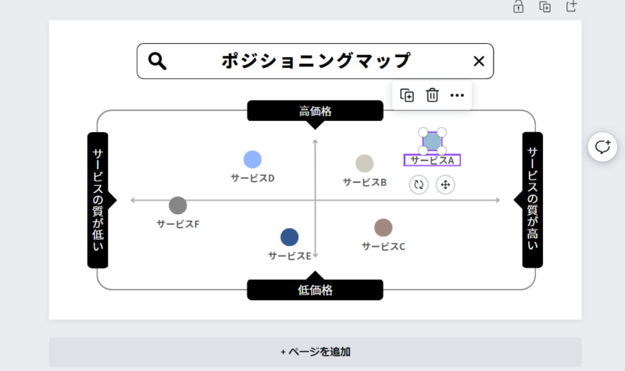The height and width of the screenshot is (371, 625).
Task: Select the ポジショニングマップ title text
Action: tap(316, 61)
